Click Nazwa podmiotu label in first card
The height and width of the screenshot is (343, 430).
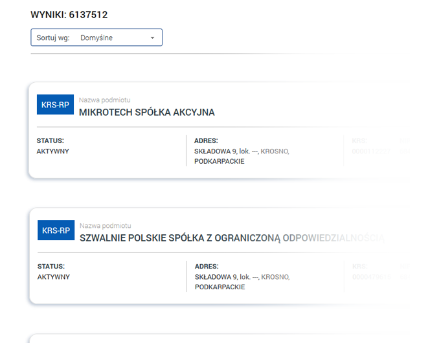point(104,100)
